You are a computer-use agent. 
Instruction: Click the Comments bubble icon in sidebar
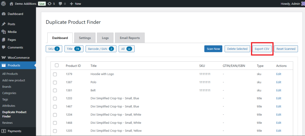click(x=3, y=47)
